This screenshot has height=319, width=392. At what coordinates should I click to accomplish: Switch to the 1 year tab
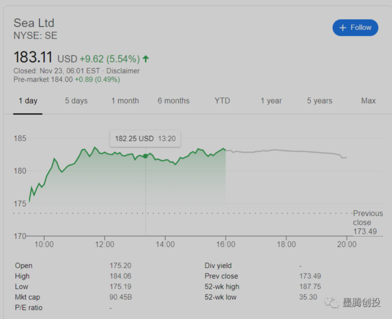(271, 101)
